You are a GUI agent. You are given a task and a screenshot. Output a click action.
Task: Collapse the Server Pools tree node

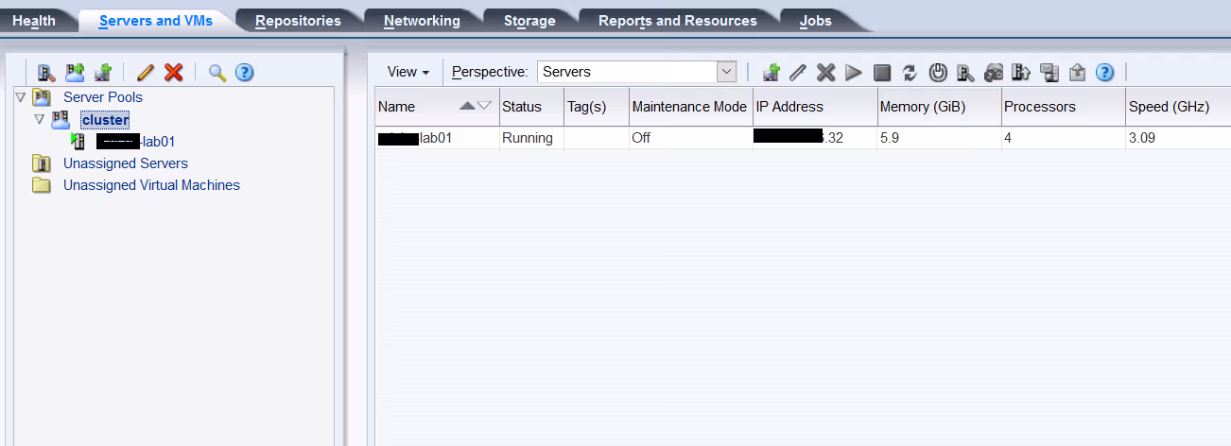click(21, 97)
